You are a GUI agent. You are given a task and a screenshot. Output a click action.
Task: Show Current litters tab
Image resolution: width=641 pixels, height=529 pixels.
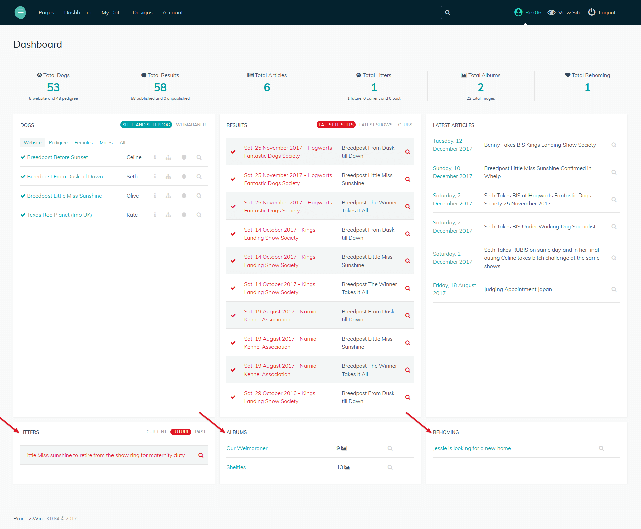[x=156, y=432]
